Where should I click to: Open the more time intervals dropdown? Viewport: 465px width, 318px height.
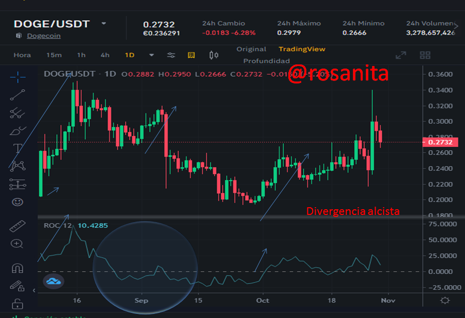coord(151,55)
